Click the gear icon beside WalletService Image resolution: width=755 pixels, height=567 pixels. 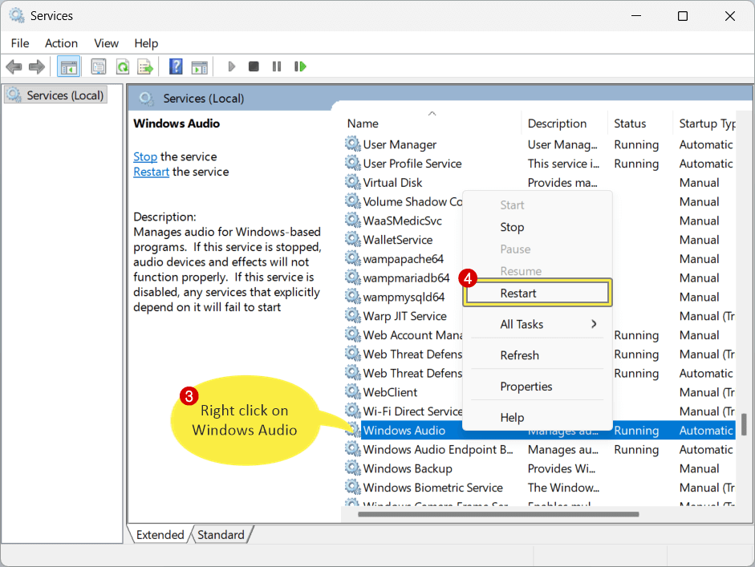pos(352,239)
